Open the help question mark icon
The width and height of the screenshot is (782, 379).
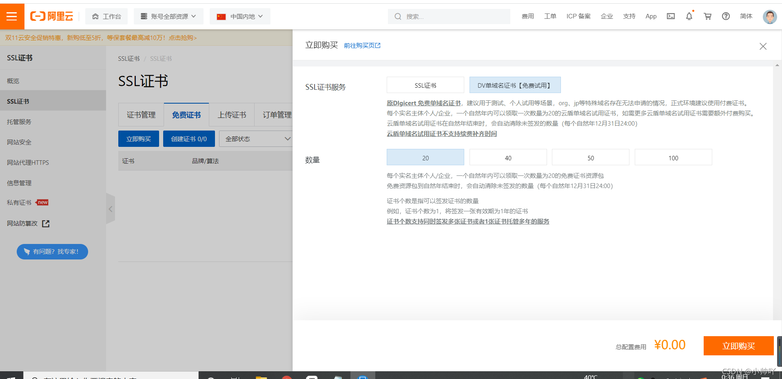726,16
